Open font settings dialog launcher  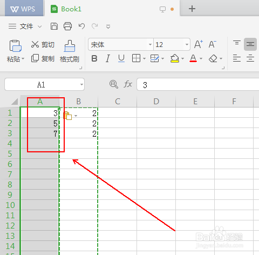click(223, 68)
